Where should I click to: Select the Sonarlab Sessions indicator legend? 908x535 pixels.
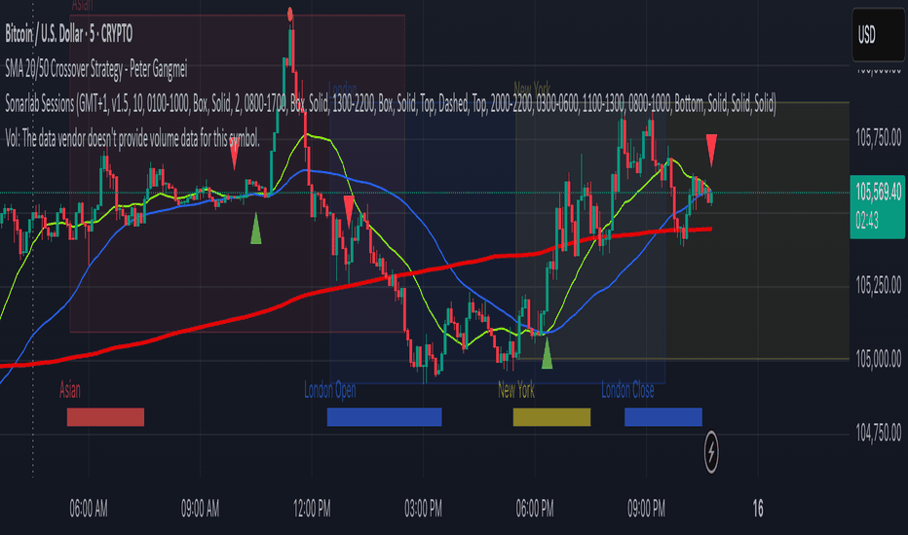(391, 104)
